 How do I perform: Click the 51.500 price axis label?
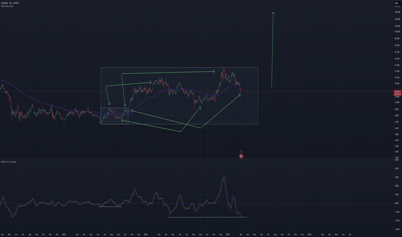[x=397, y=52]
